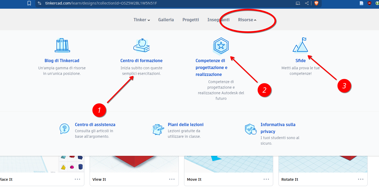
Task: Click the document extension icon in toolbar
Action: click(x=361, y=3)
